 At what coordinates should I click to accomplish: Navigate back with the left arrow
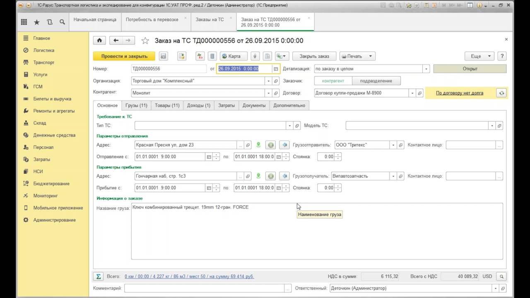tap(116, 41)
